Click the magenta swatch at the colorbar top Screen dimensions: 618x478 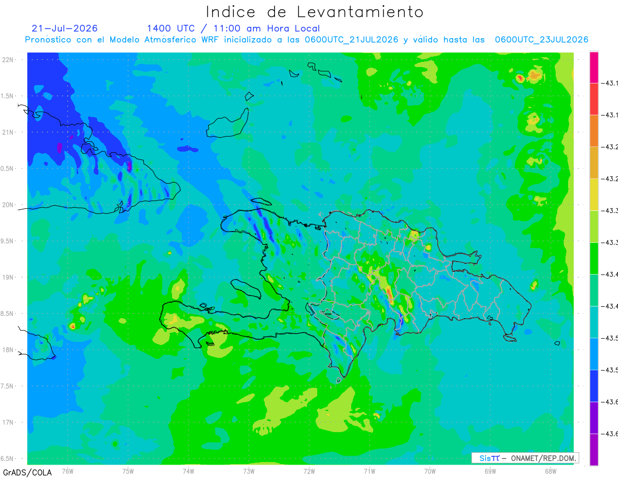pyautogui.click(x=594, y=67)
